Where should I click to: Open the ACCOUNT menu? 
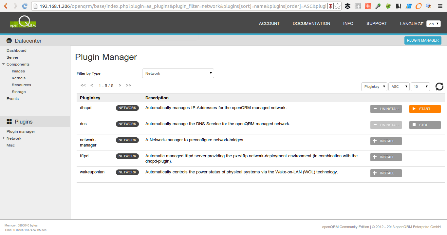(269, 24)
